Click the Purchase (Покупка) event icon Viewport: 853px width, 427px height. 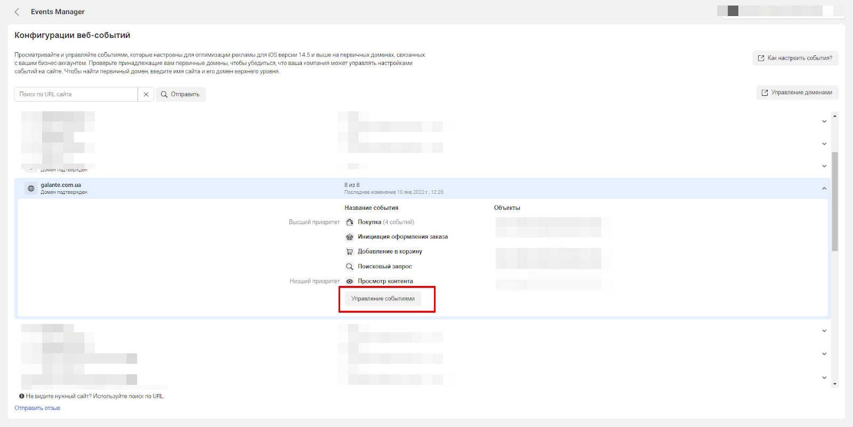pyautogui.click(x=350, y=222)
